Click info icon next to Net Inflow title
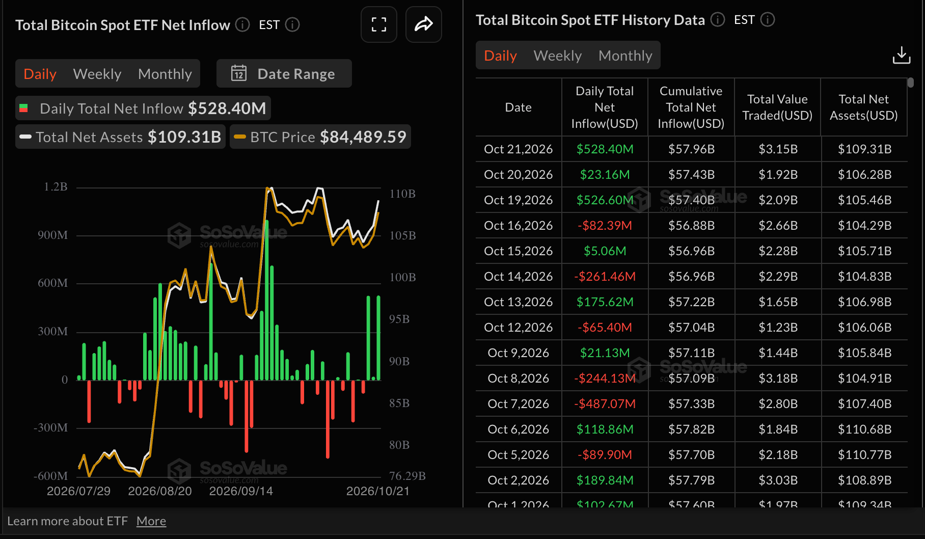Image resolution: width=925 pixels, height=539 pixels. 242,24
